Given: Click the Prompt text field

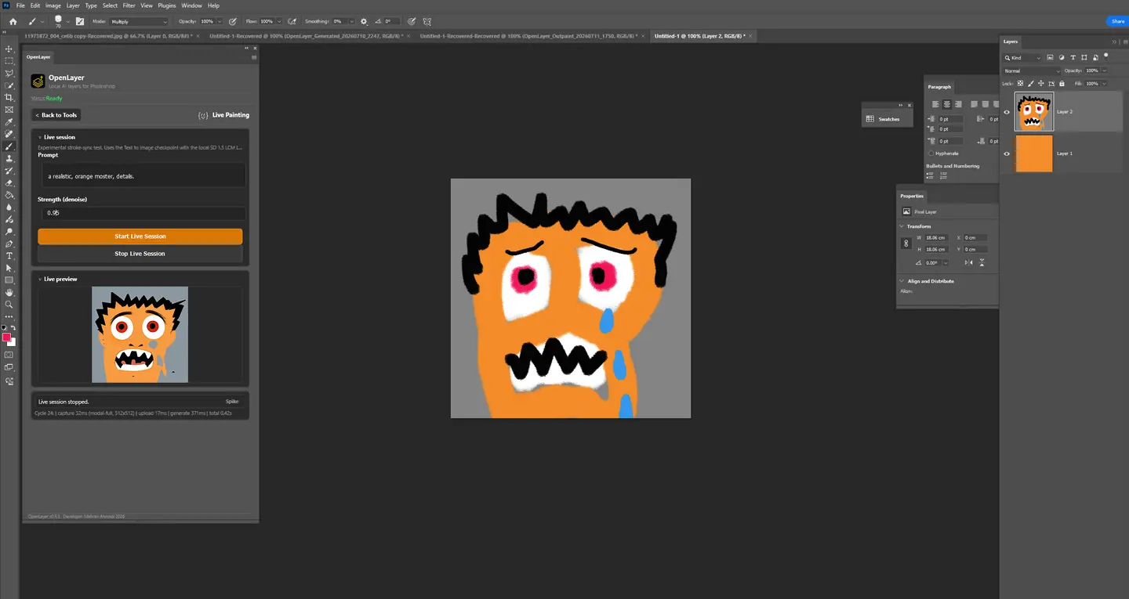Looking at the screenshot, I should tap(142, 175).
